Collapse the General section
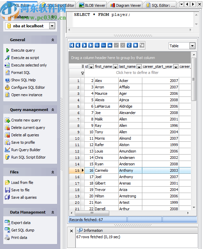203x249 pixels. coord(53,40)
